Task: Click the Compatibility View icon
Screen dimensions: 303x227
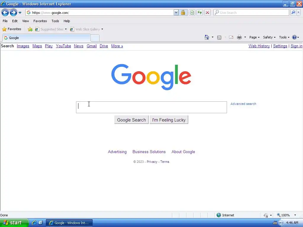Action: coord(192,13)
